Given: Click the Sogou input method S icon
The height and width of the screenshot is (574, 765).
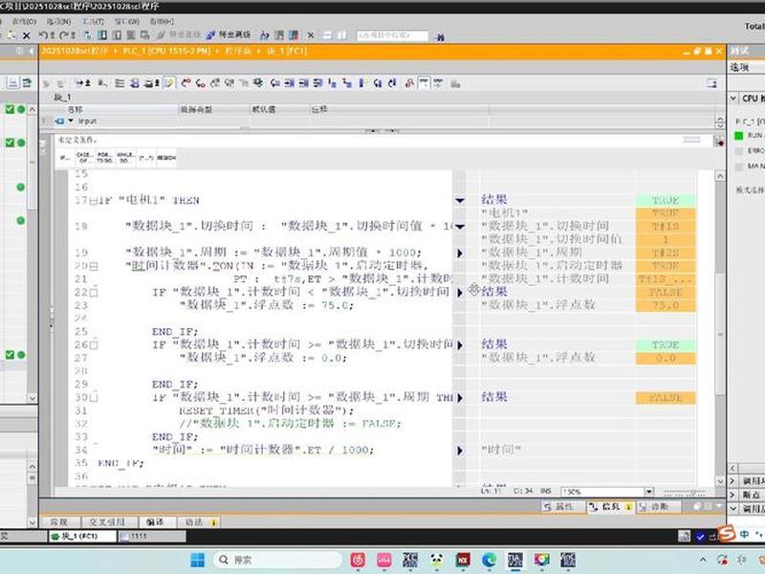Looking at the screenshot, I should 727,534.
